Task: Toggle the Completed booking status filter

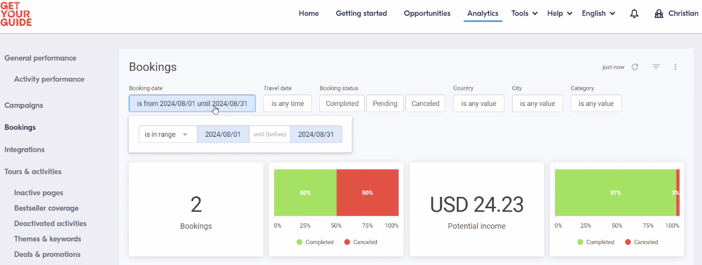Action: coord(342,103)
